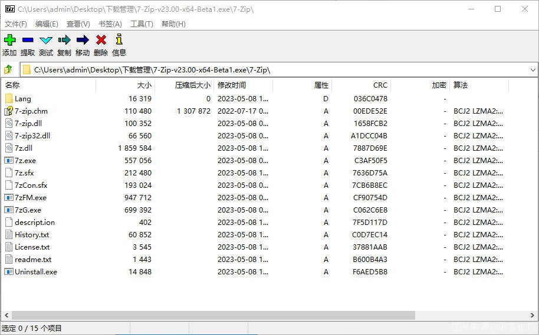Image resolution: width=539 pixels, height=335 pixels.
Task: Click the CRC value 036C0478
Action: coord(370,98)
